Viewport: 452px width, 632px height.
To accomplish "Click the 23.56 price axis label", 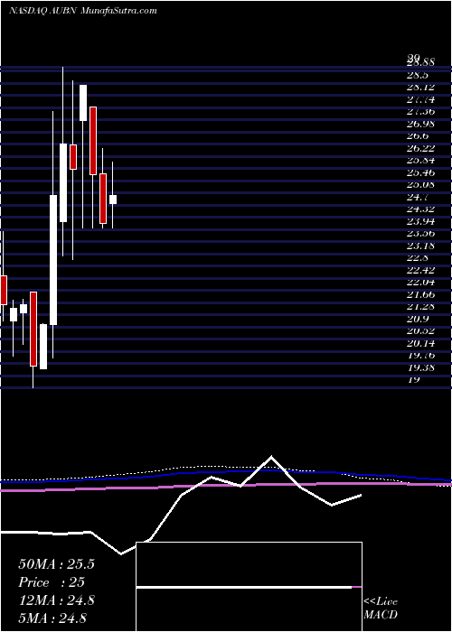I will (x=420, y=233).
